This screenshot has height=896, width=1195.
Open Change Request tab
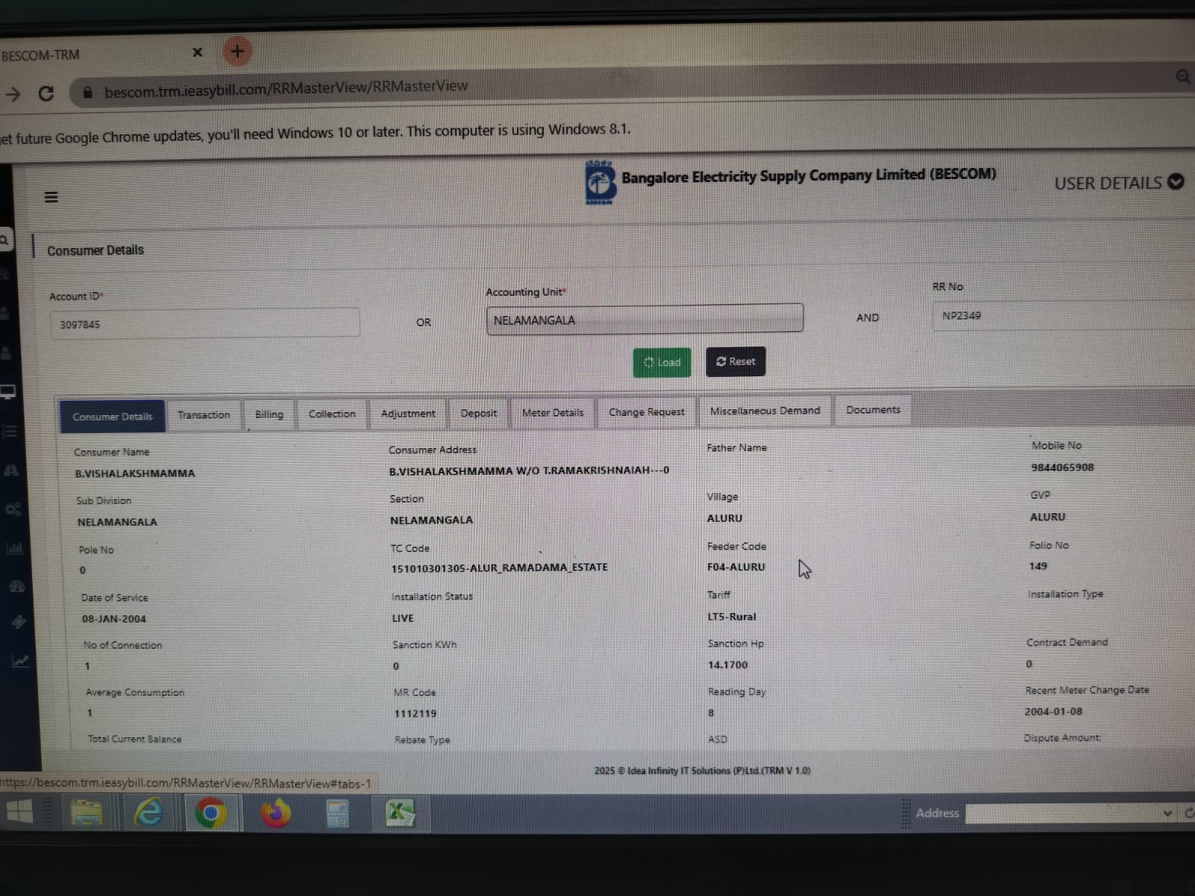(x=646, y=411)
